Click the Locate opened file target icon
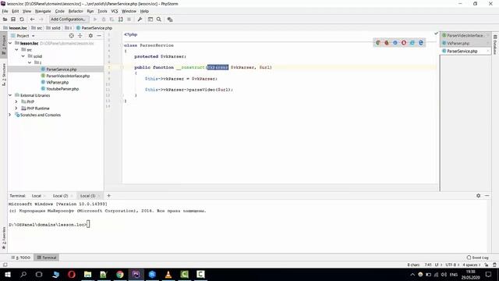 coord(71,36)
